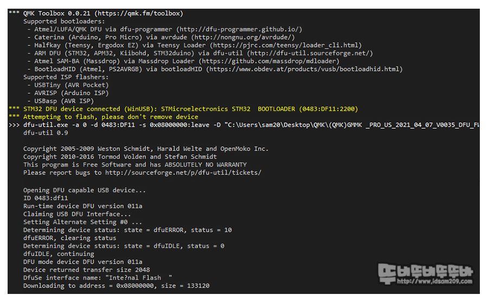Click the dfu-util.exe command line
The image size is (488, 301).
point(244,125)
